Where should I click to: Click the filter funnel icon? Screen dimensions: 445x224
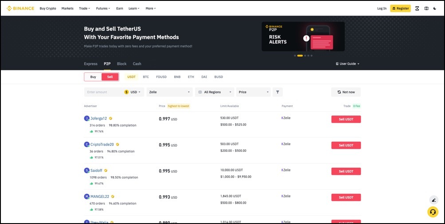(x=277, y=92)
